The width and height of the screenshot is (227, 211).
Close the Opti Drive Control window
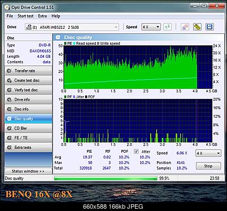(x=217, y=6)
